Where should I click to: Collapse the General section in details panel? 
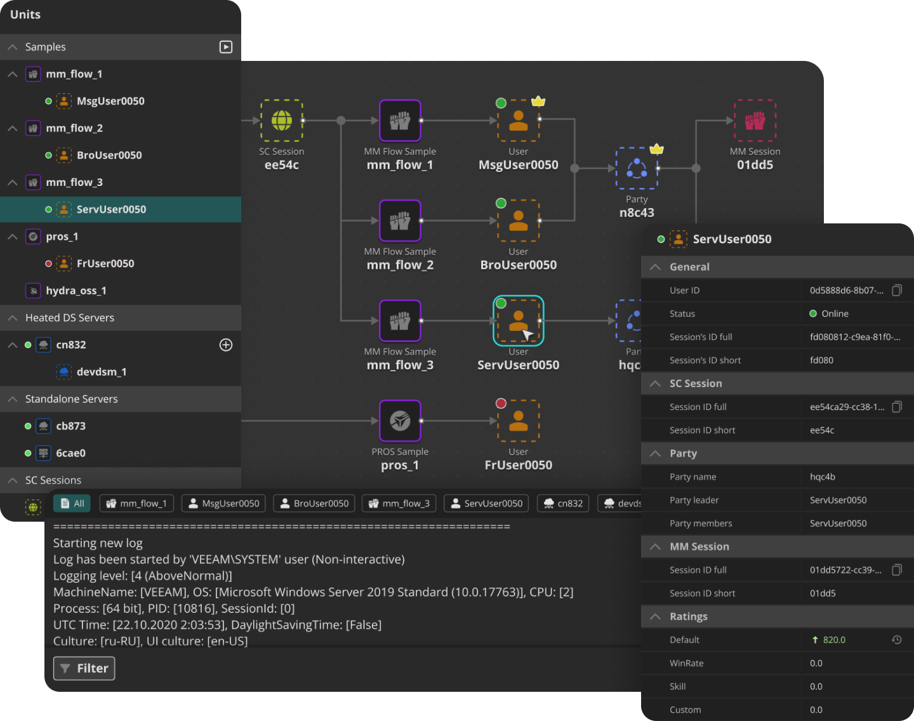pyautogui.click(x=655, y=267)
